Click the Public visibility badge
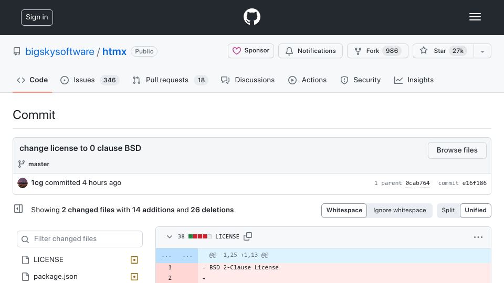The image size is (504, 283). (144, 51)
